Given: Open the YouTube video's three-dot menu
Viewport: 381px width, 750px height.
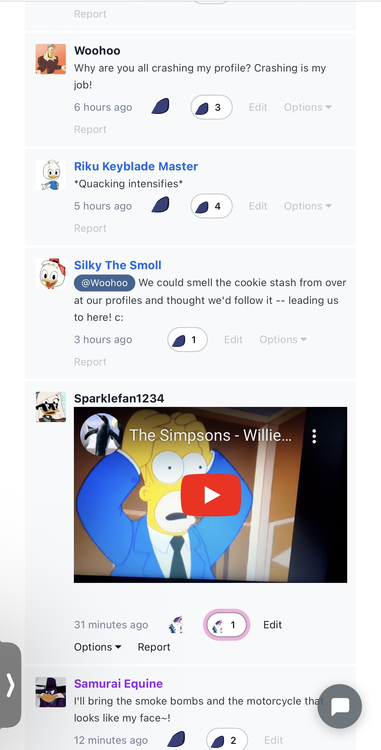Looking at the screenshot, I should tap(314, 436).
